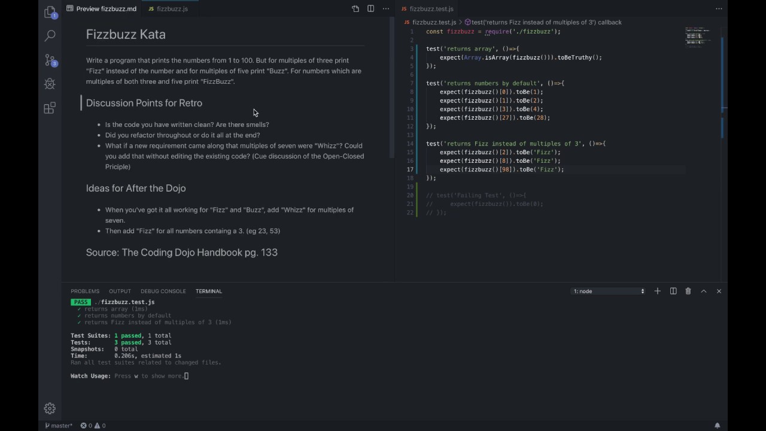The image size is (766, 431).
Task: Click the test callback breadcrumb symbol
Action: (x=543, y=22)
